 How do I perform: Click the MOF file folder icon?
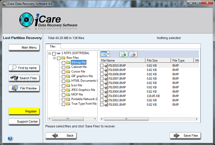click(68, 94)
